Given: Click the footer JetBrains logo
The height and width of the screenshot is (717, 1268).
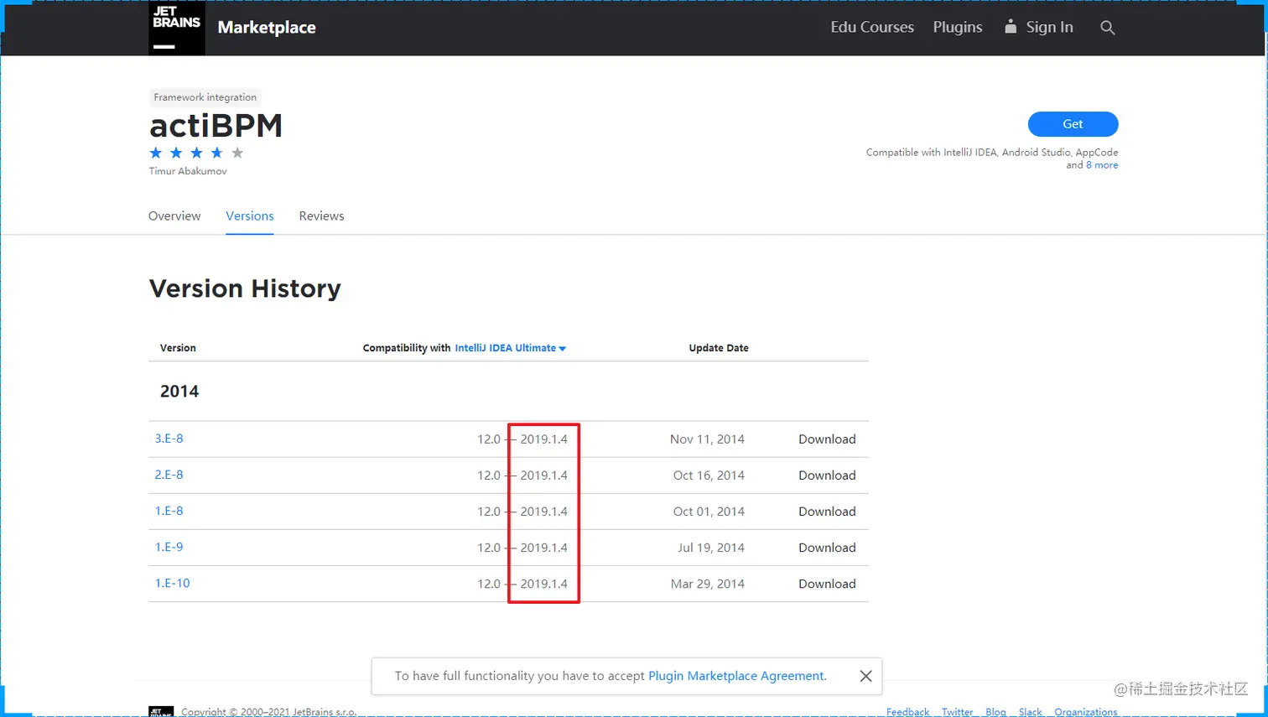Looking at the screenshot, I should tap(161, 711).
